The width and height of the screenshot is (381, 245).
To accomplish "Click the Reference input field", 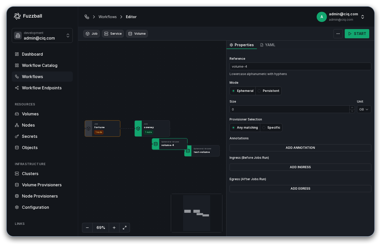I will [300, 66].
